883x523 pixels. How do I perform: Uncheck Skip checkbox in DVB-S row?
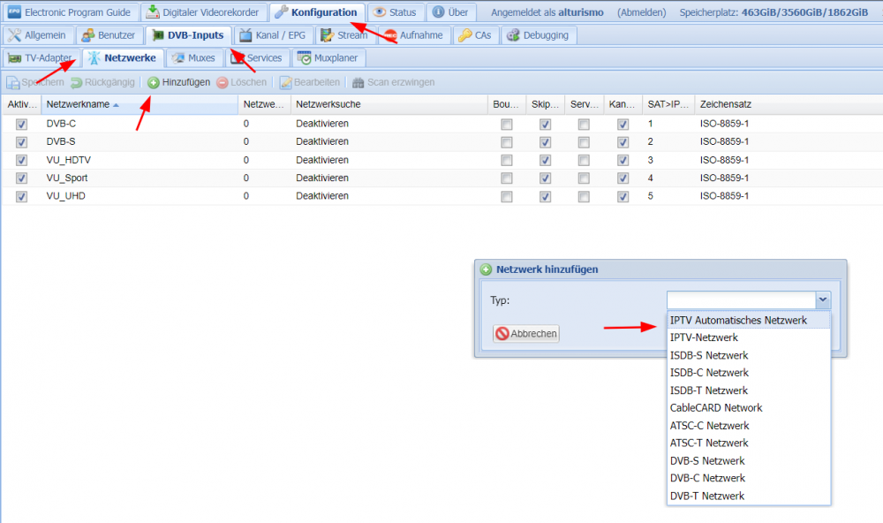(x=545, y=142)
